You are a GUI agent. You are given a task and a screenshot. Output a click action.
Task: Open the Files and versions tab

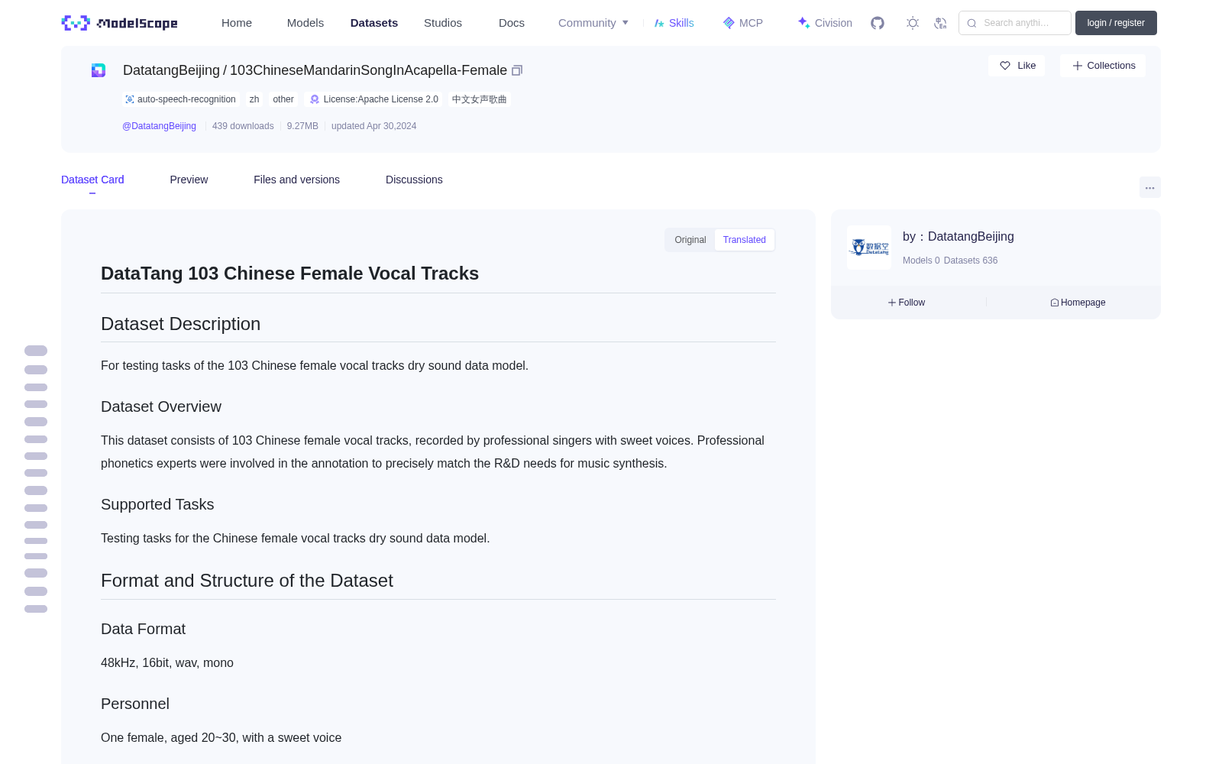tap(296, 180)
